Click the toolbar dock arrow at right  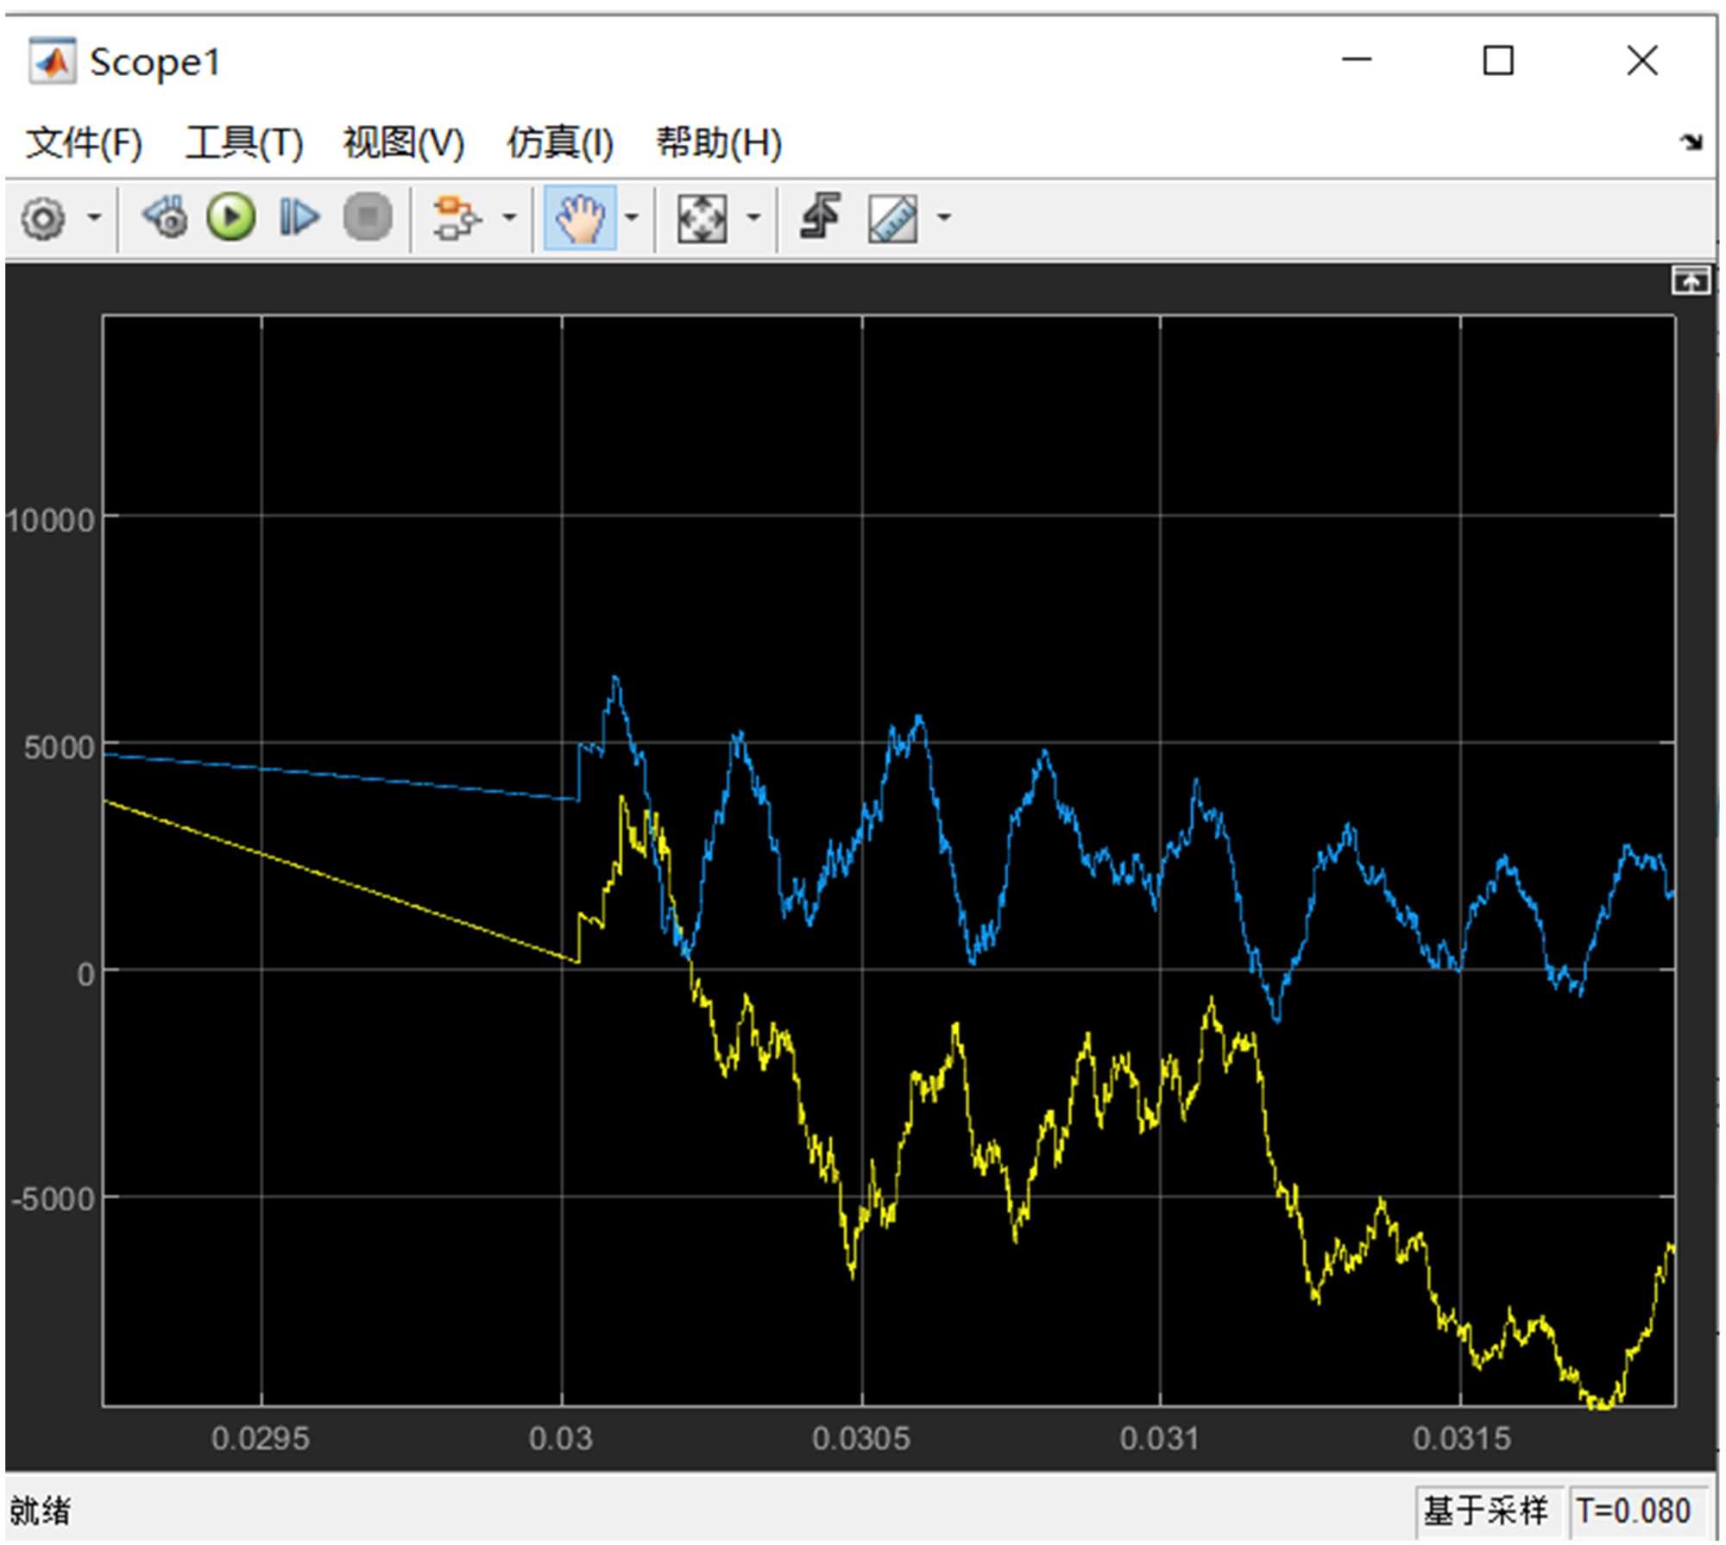[1691, 142]
